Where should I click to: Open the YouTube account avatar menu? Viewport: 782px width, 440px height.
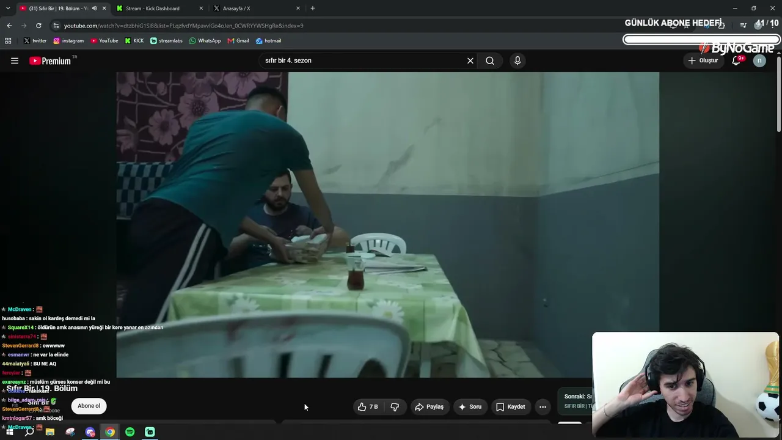coord(759,61)
